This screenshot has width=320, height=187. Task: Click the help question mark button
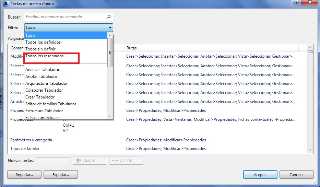tap(296, 3)
